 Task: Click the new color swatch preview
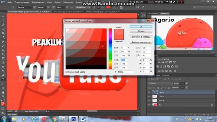[119, 32]
